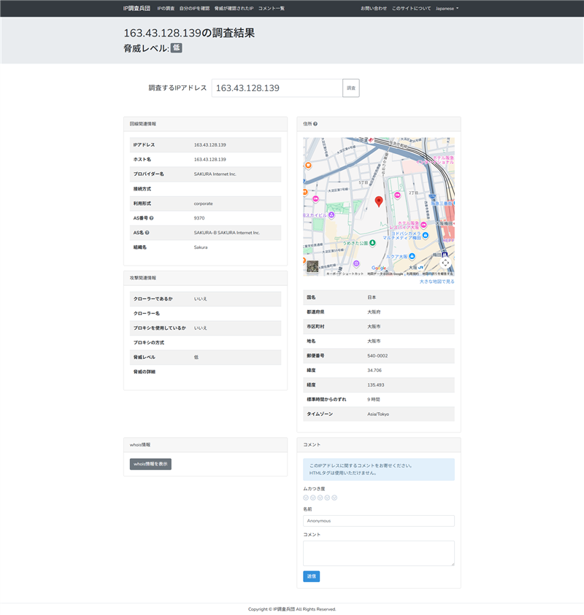Click the help icon beside AS名

click(147, 233)
